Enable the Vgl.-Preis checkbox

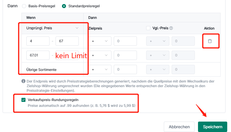[148, 28]
